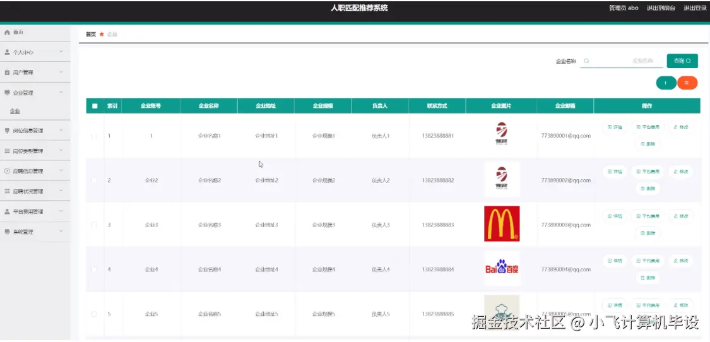Image resolution: width=710 pixels, height=342 pixels.
Task: Click 删除 for 企业名称2 row
Action: [648, 189]
